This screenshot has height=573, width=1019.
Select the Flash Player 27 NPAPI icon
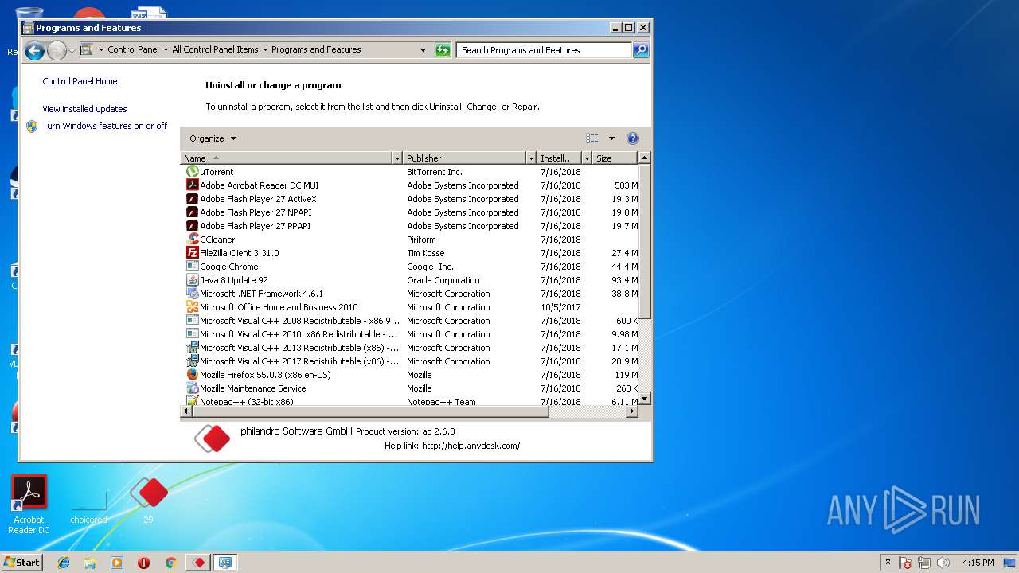(192, 212)
